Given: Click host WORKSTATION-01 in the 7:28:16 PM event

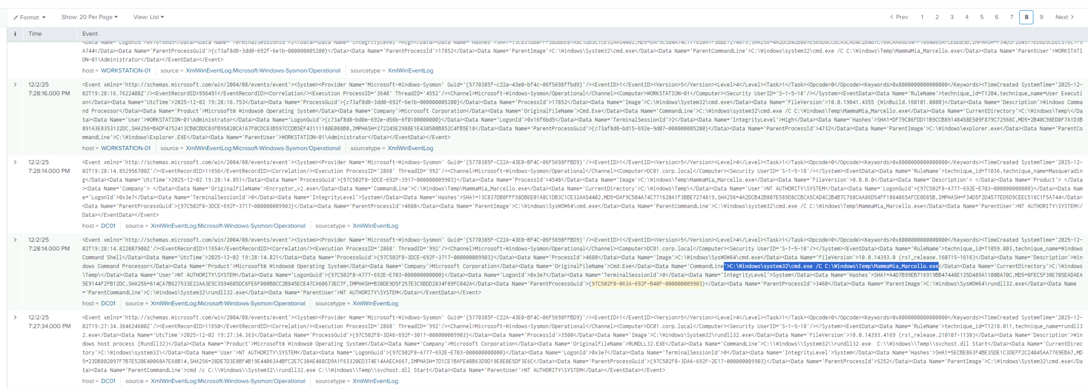Looking at the screenshot, I should pyautogui.click(x=125, y=148).
